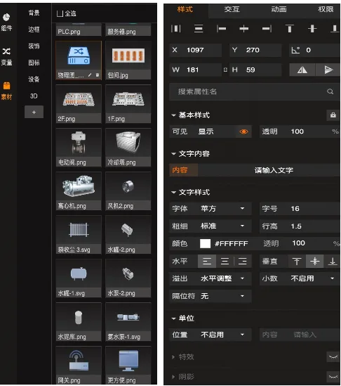Click the 内容 请输入文字 text field
The height and width of the screenshot is (386, 341).
(255, 170)
